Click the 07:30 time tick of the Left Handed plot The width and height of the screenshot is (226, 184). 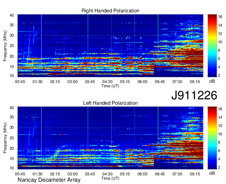point(177,174)
